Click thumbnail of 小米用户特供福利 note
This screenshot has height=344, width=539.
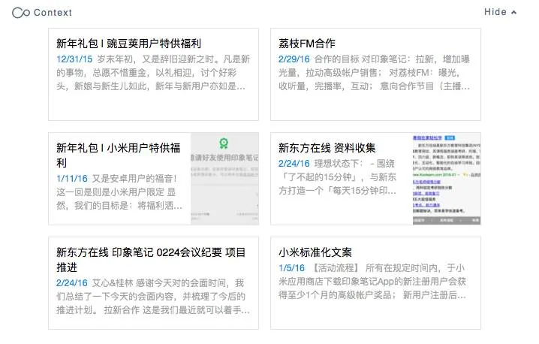point(224,179)
